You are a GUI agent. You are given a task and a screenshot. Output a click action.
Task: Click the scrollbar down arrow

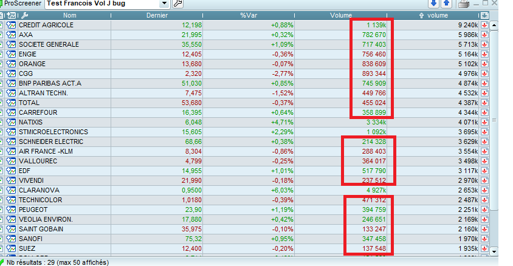tap(494, 251)
